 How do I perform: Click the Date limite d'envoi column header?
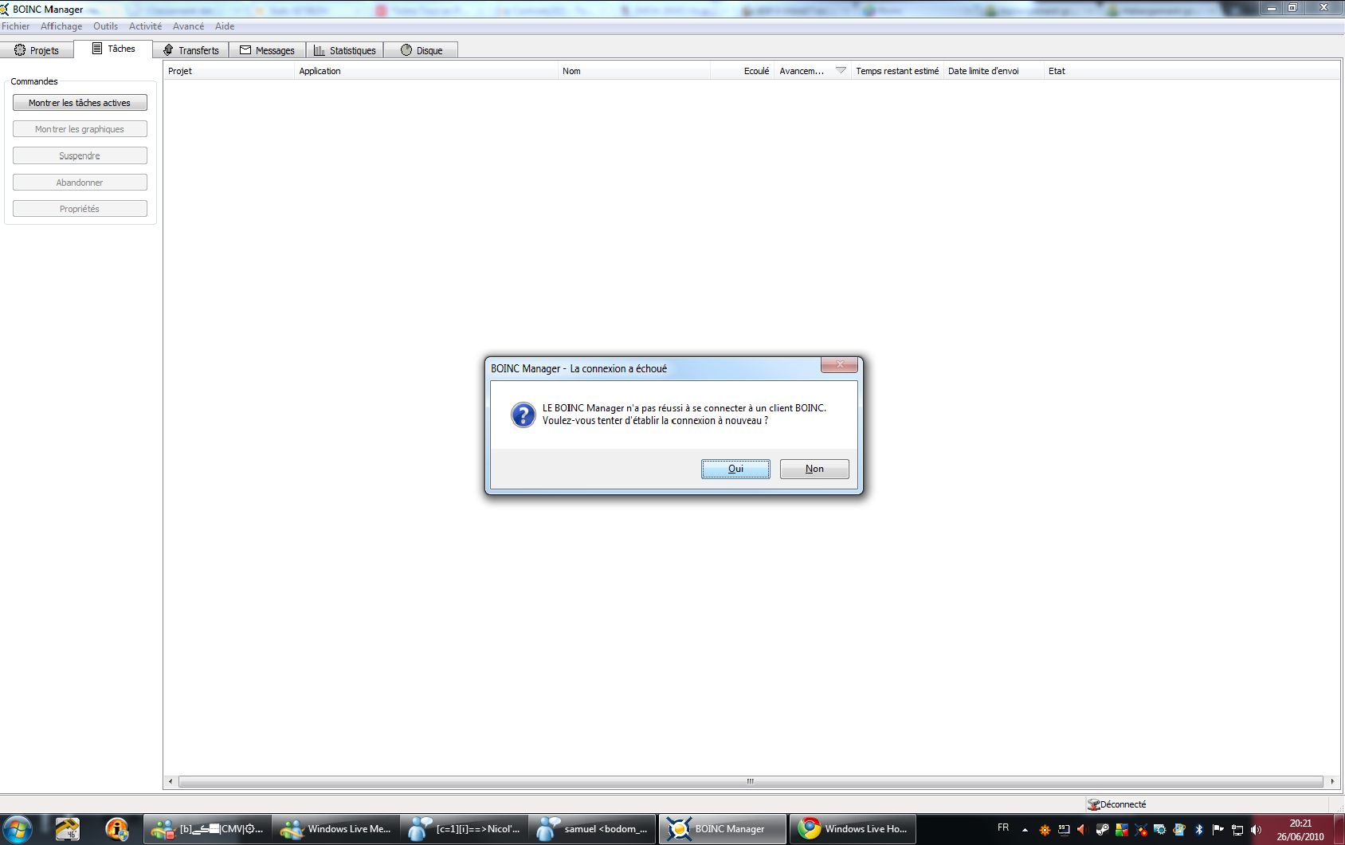(994, 71)
